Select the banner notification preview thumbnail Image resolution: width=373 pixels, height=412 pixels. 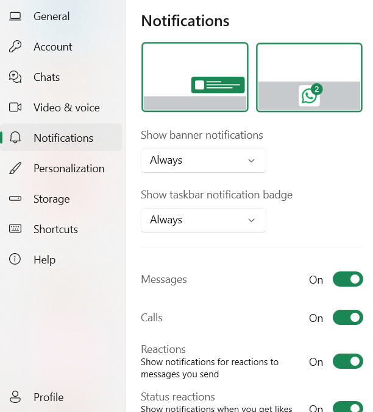click(195, 77)
